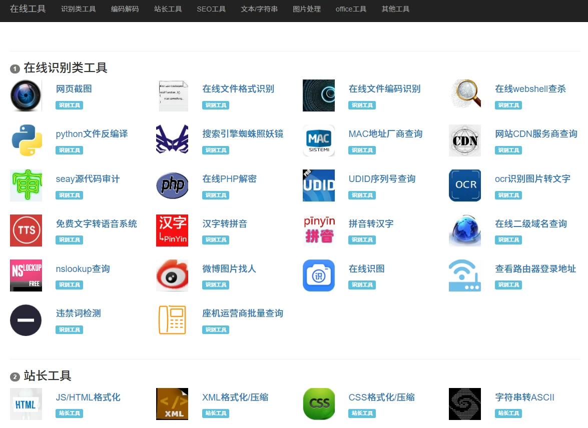Select the orange desk telephone icon
588x428 pixels.
(x=172, y=320)
